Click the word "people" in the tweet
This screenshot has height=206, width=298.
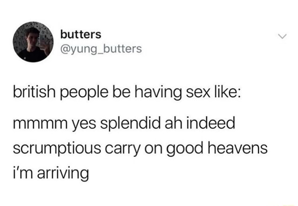click(85, 93)
